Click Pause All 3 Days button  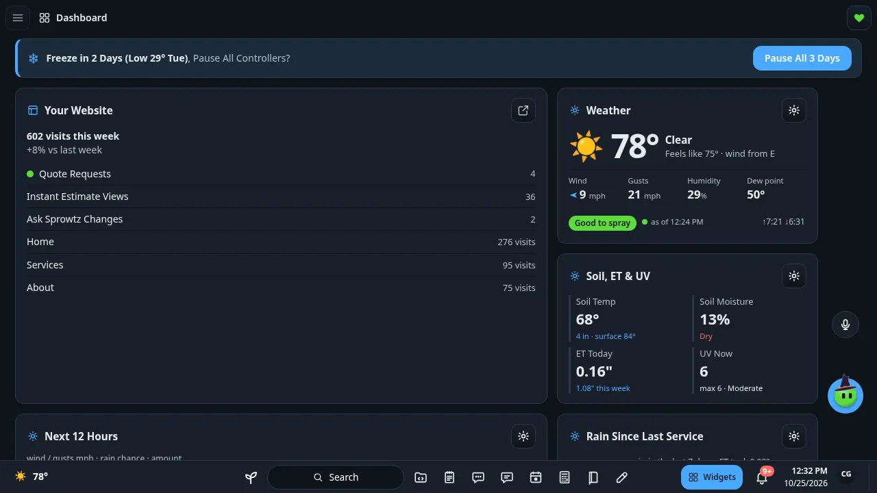(x=802, y=58)
